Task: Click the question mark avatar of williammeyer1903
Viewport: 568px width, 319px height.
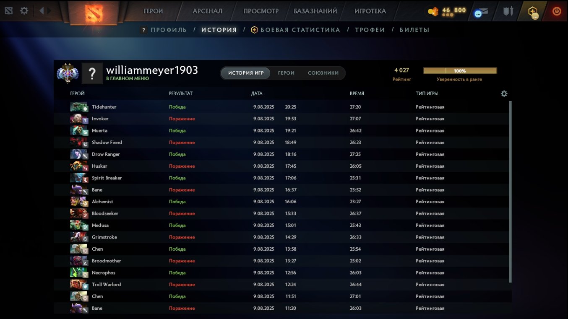Action: pos(92,73)
